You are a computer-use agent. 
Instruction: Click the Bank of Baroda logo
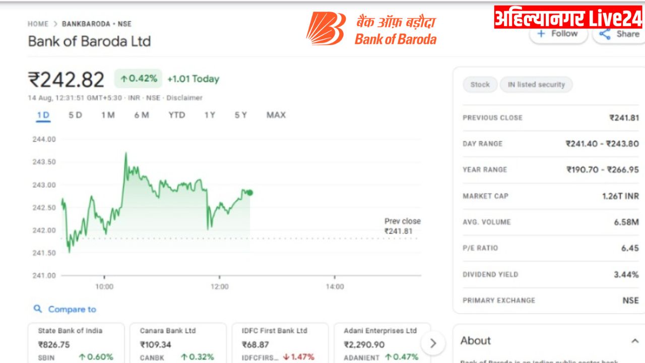point(371,28)
